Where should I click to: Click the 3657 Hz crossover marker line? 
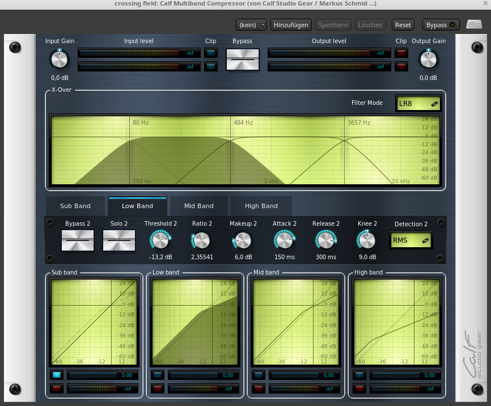345,150
